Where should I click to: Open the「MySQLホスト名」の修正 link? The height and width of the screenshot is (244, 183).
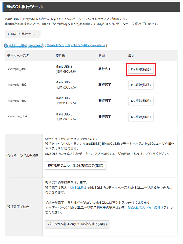(x=144, y=207)
